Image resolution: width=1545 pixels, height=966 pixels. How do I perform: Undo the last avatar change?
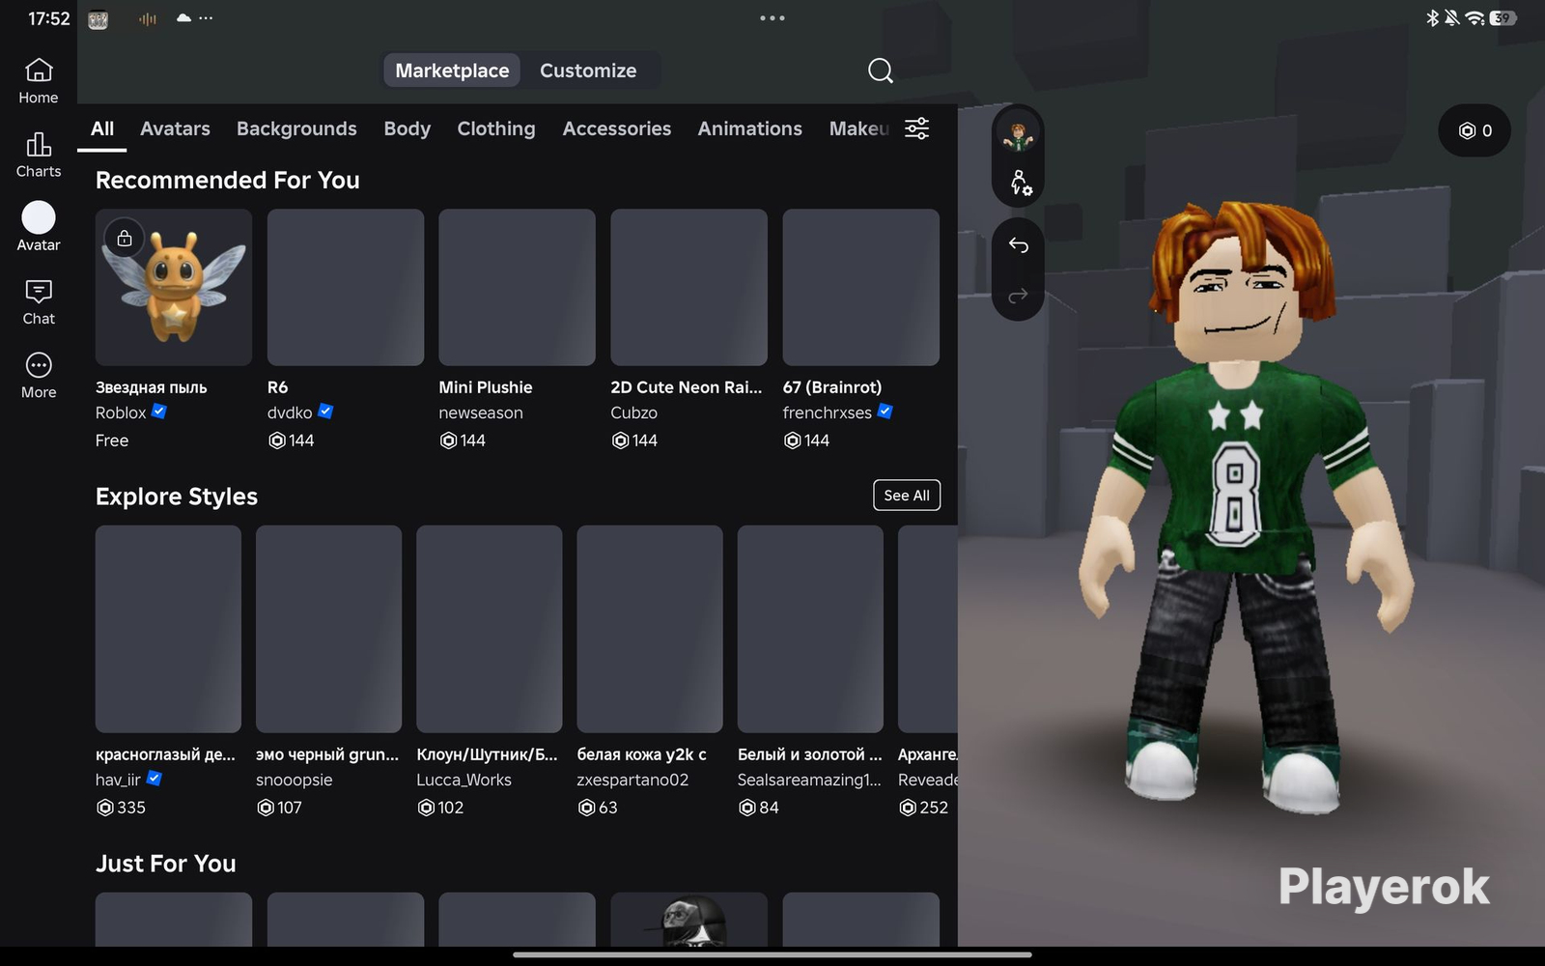pyautogui.click(x=1018, y=245)
